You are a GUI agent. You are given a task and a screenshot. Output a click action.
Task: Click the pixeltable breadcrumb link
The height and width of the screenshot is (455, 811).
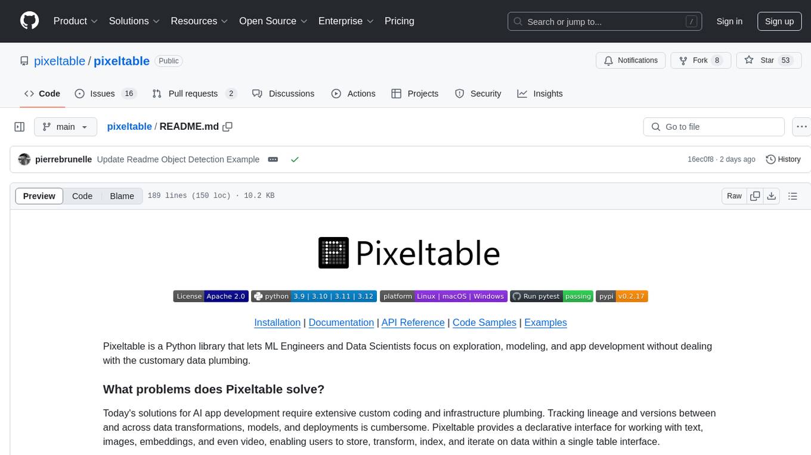(129, 127)
